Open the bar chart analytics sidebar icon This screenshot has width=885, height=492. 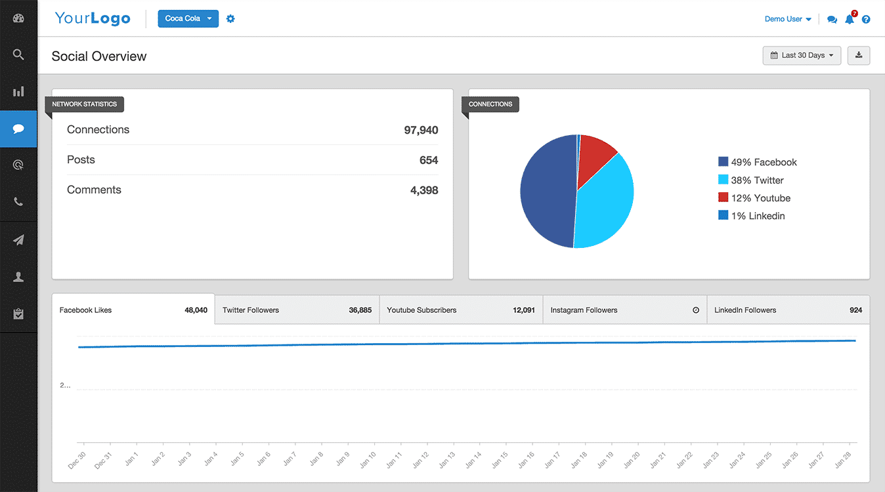pos(18,92)
